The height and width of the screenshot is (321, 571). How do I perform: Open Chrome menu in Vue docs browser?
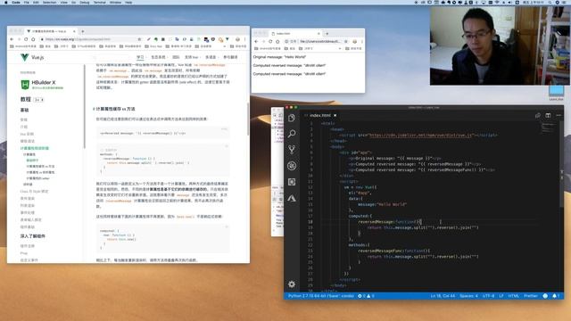pyautogui.click(x=245, y=39)
